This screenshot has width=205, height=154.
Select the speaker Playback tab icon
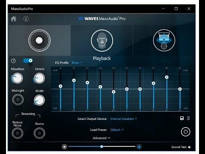click(39, 40)
